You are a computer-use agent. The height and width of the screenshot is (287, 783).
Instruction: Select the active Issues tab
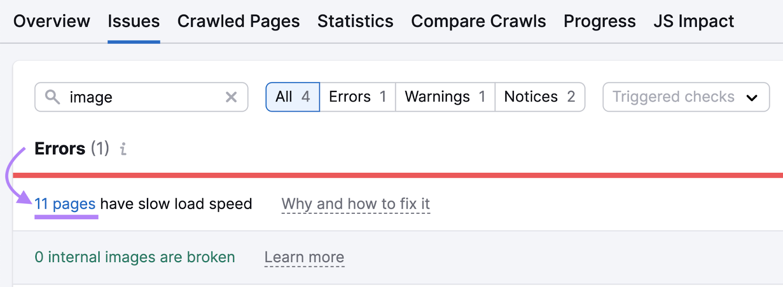point(133,21)
